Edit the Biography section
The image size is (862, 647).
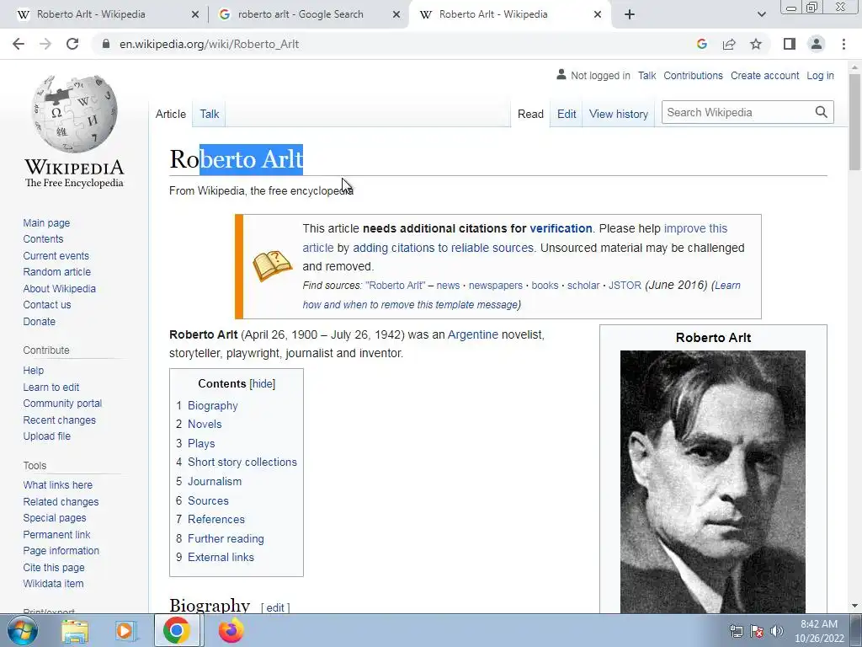click(275, 607)
